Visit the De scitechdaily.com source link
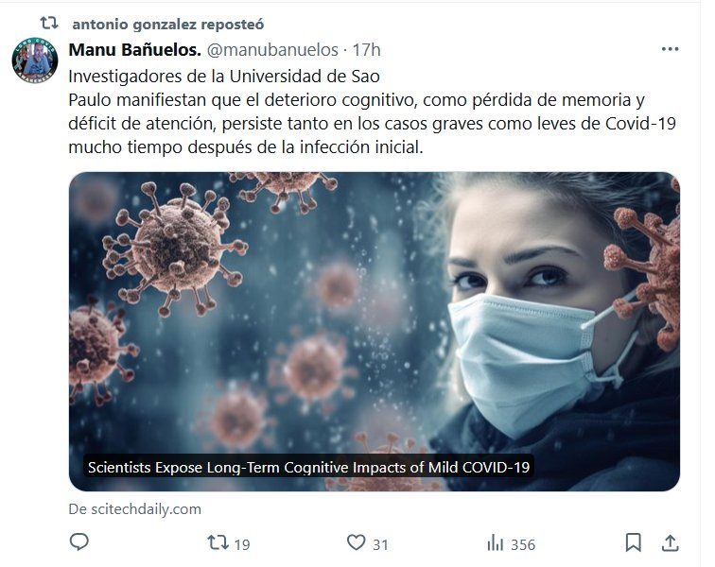Viewport: 715px width, 567px height. pos(134,508)
